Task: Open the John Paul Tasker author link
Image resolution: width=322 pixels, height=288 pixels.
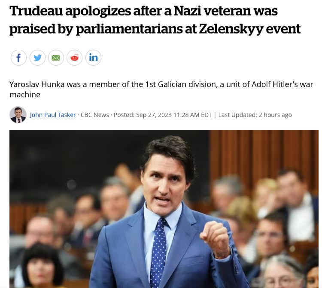Action: (x=53, y=115)
